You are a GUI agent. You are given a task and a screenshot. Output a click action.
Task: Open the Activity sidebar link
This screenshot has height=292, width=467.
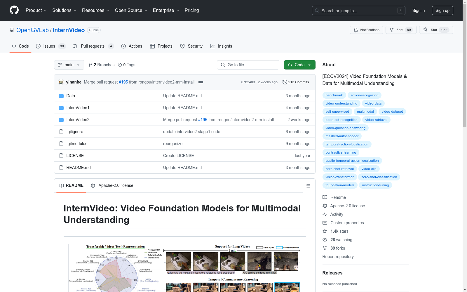point(333,214)
